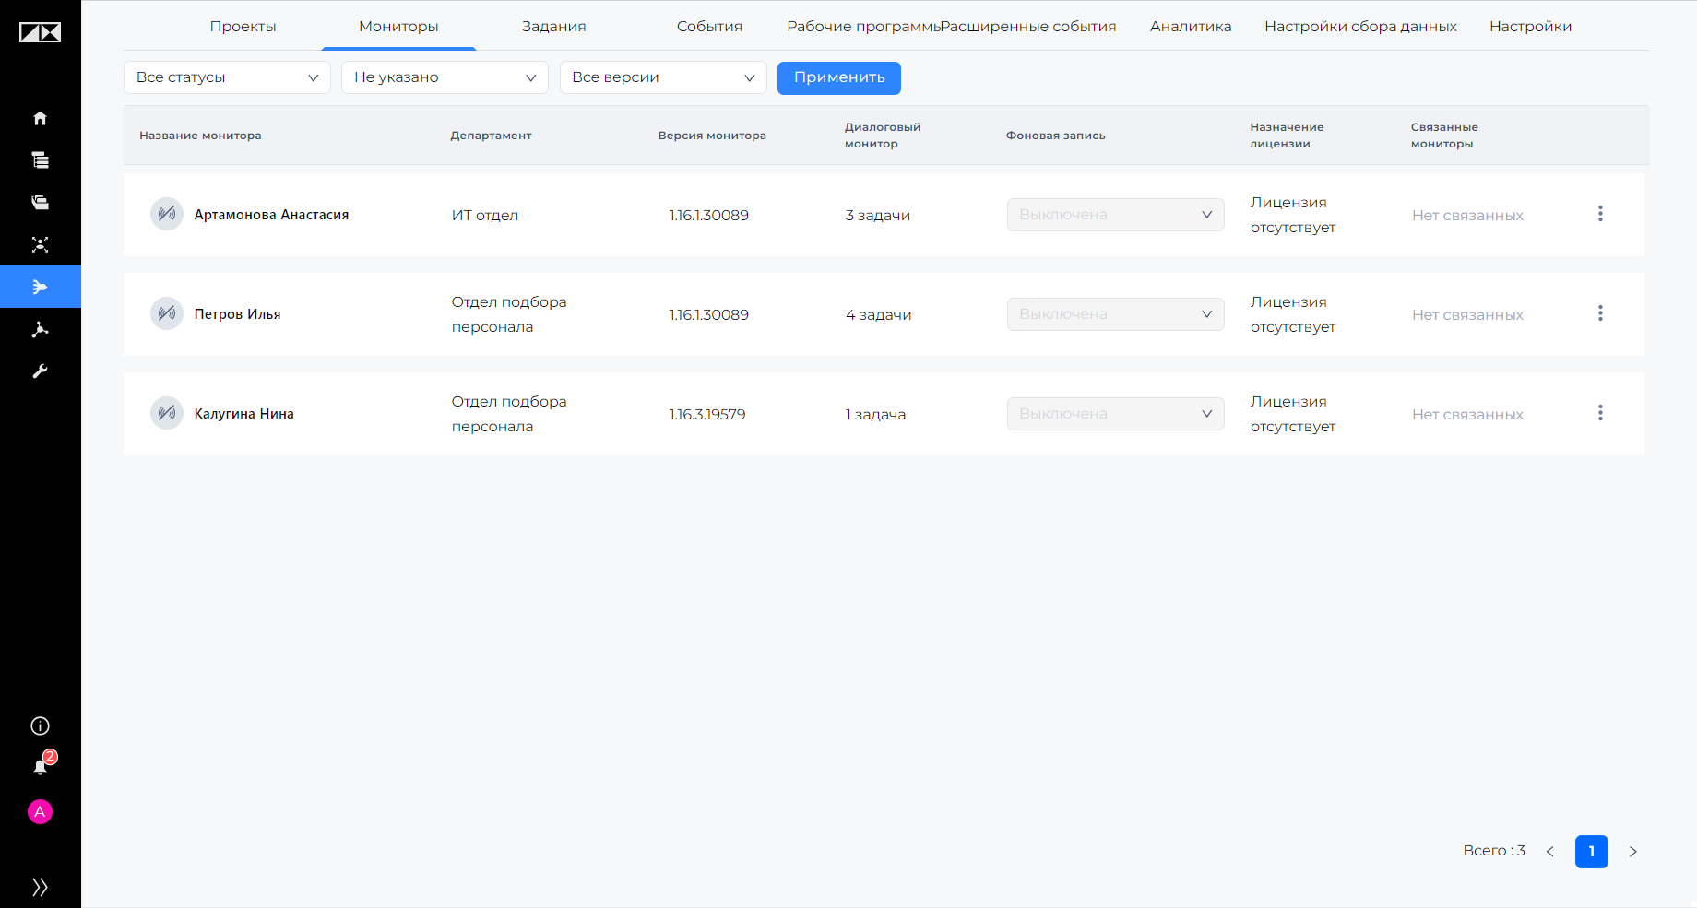Image resolution: width=1697 pixels, height=908 pixels.
Task: Expand Фоновая запись dropdown for Артамонова Анастасия
Action: point(1115,215)
